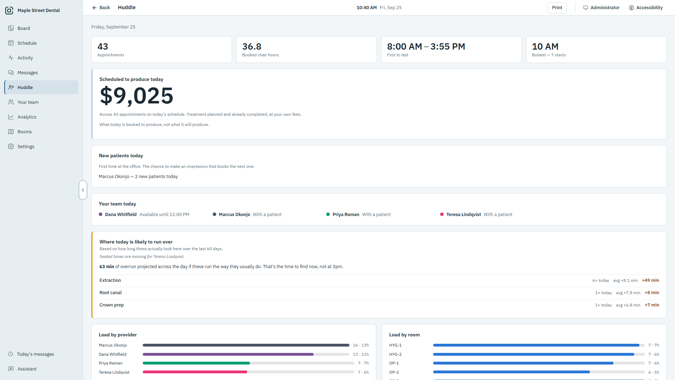Click the Accessibility person icon
Image resolution: width=675 pixels, height=380 pixels.
point(631,8)
